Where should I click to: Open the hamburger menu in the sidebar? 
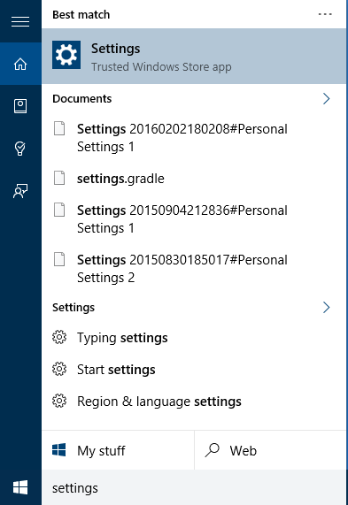click(20, 21)
